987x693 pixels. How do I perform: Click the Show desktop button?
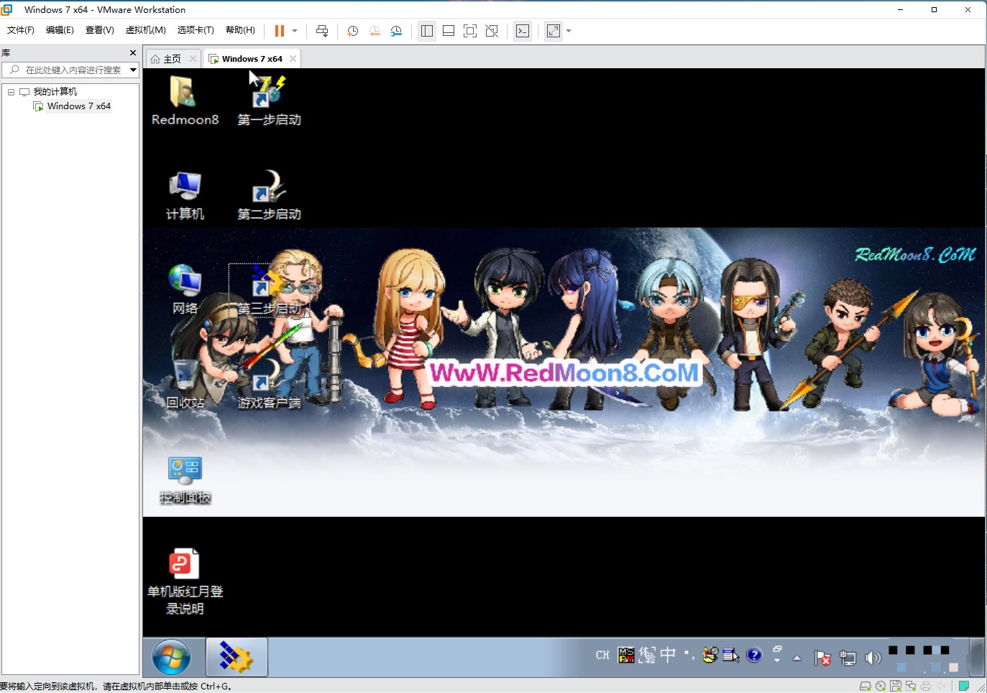[977, 657]
